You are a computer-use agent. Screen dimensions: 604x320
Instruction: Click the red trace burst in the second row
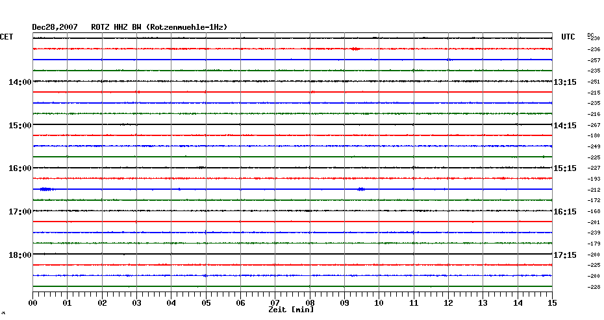[x=355, y=49]
